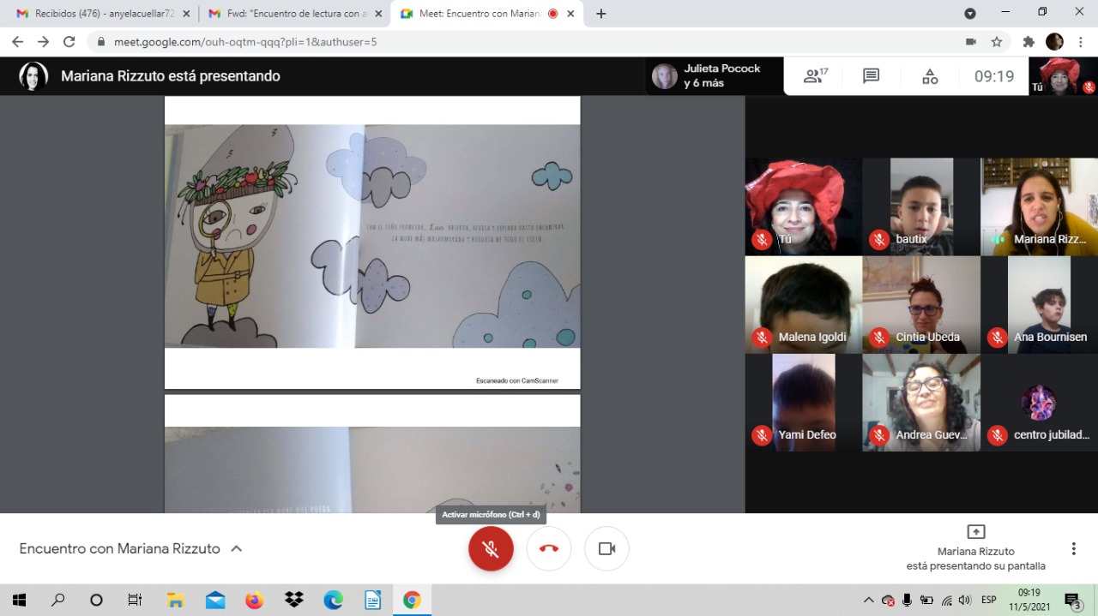Screen dimensions: 1098x616
Task: Open Dropbox from the taskbar
Action: click(x=293, y=600)
